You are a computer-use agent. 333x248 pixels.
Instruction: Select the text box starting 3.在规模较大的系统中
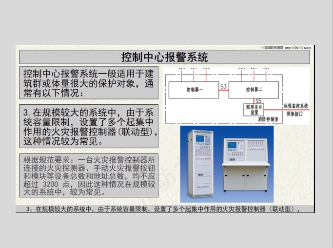point(89,126)
